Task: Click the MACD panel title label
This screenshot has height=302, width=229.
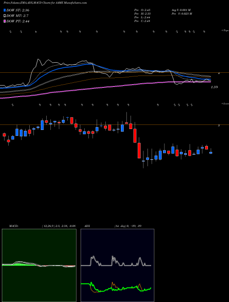Action: coord(14,226)
